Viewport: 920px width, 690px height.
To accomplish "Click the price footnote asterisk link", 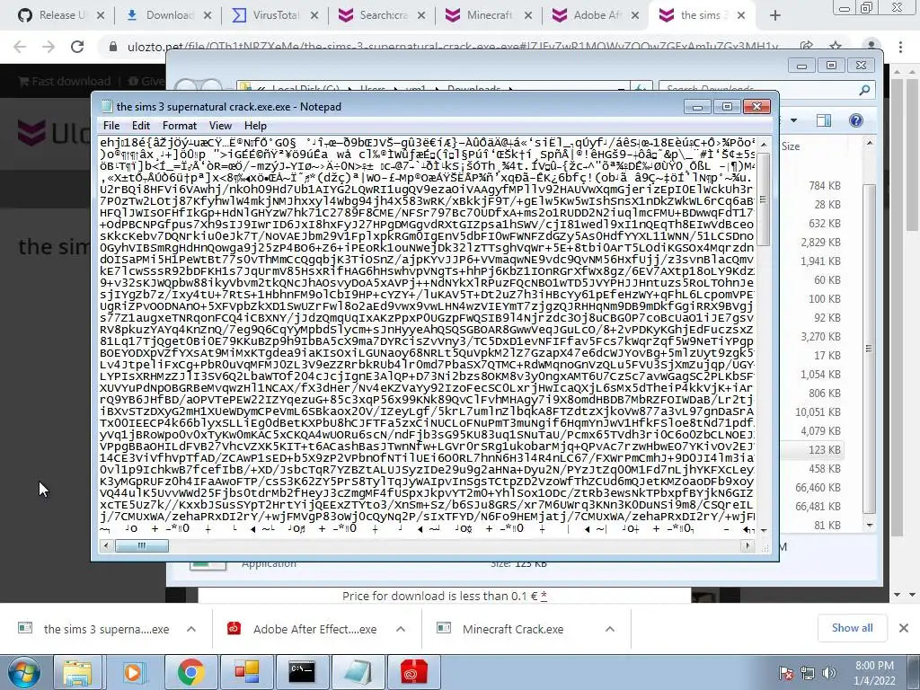I will pyautogui.click(x=544, y=597).
